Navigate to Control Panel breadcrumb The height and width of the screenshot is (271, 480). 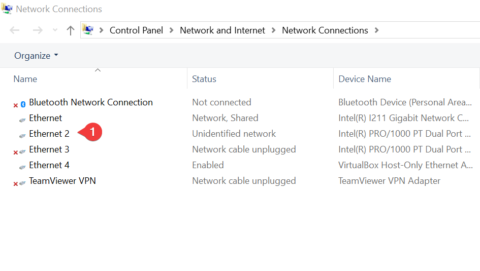pos(136,30)
